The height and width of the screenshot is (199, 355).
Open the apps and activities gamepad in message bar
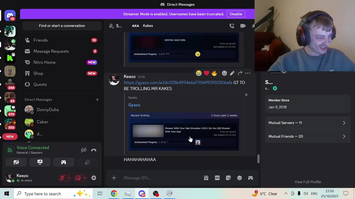click(x=250, y=178)
